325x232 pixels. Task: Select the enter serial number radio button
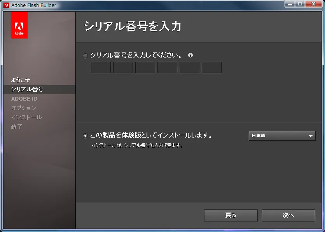[85, 56]
